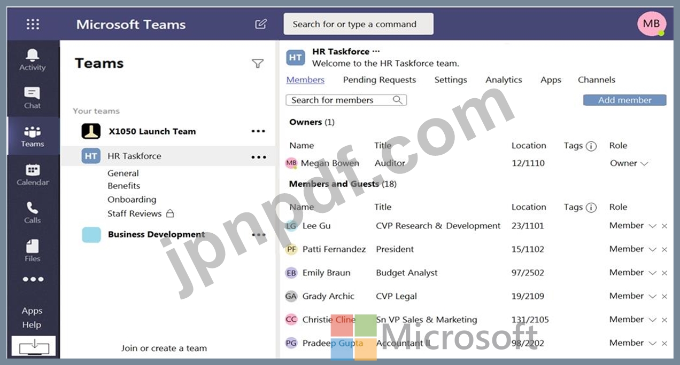Remove Patti Fernandez from the team
The width and height of the screenshot is (680, 365).
point(664,250)
